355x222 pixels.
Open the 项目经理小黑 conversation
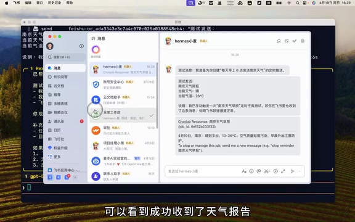click(x=123, y=146)
